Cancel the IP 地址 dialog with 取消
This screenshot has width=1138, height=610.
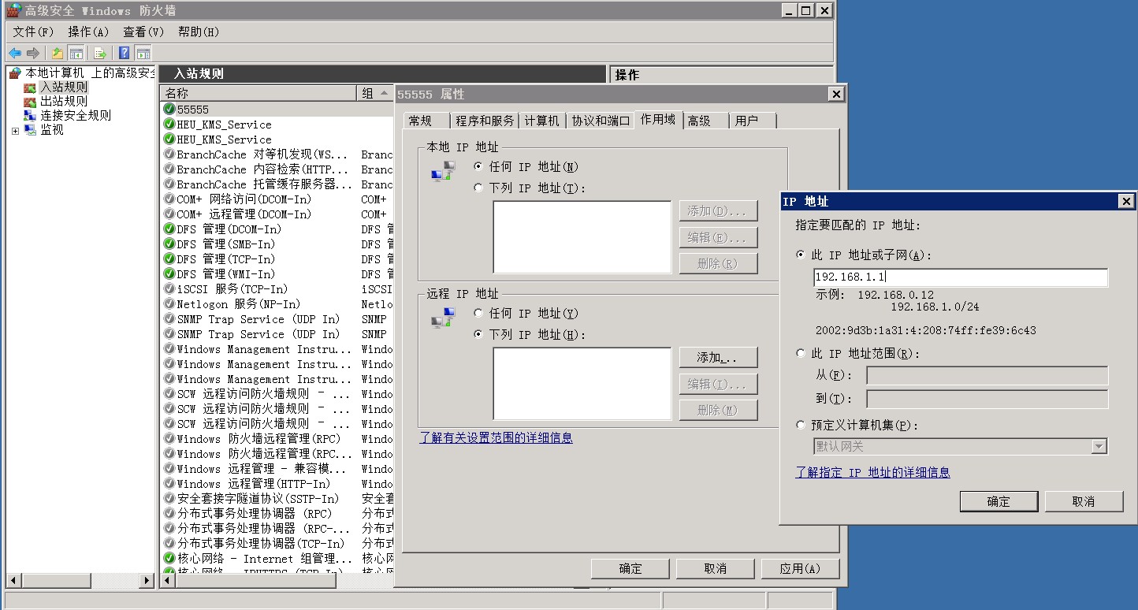click(x=1084, y=501)
